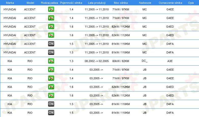Screen dimensions: 199x117
Task: Click 11.2005 -> 11.2010 in the upper ACCENT 1.5 row
Action: pyautogui.click(x=97, y=44)
